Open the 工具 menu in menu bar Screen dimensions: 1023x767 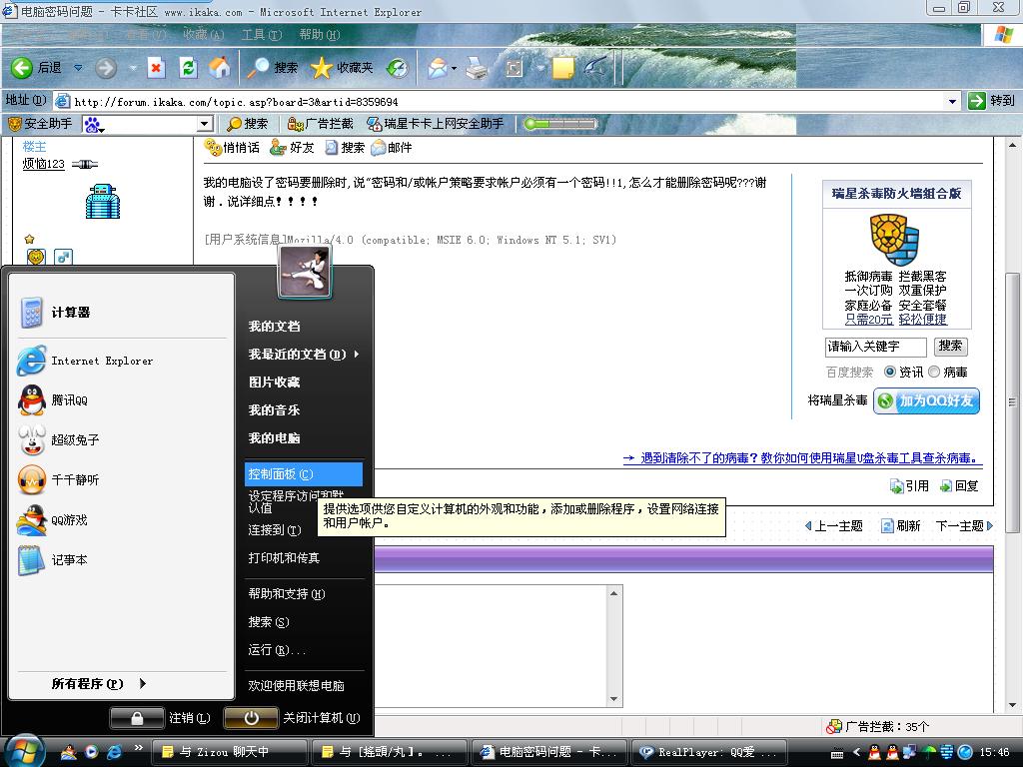click(260, 35)
